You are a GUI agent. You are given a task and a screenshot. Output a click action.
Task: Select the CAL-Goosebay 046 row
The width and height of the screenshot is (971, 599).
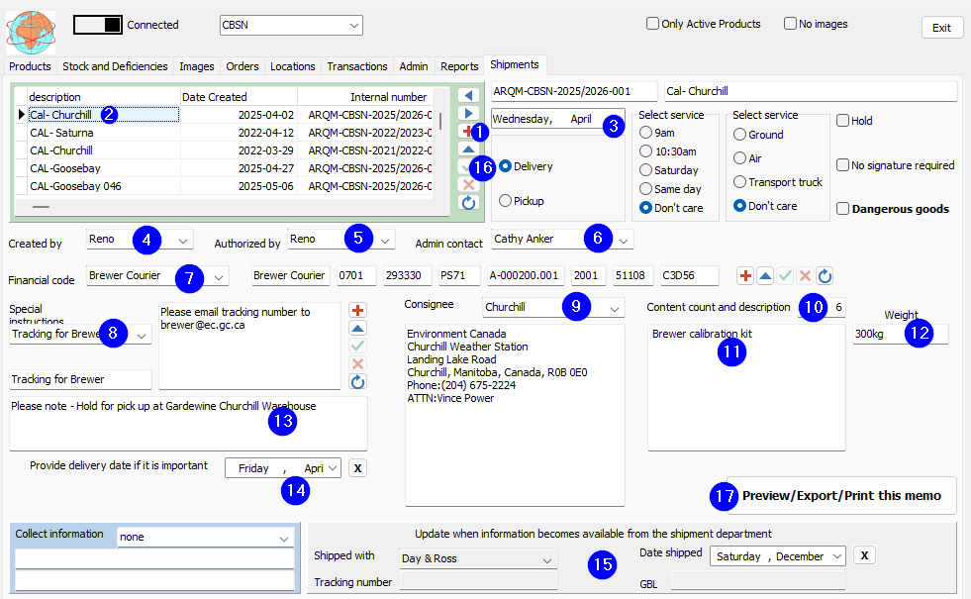pyautogui.click(x=223, y=186)
